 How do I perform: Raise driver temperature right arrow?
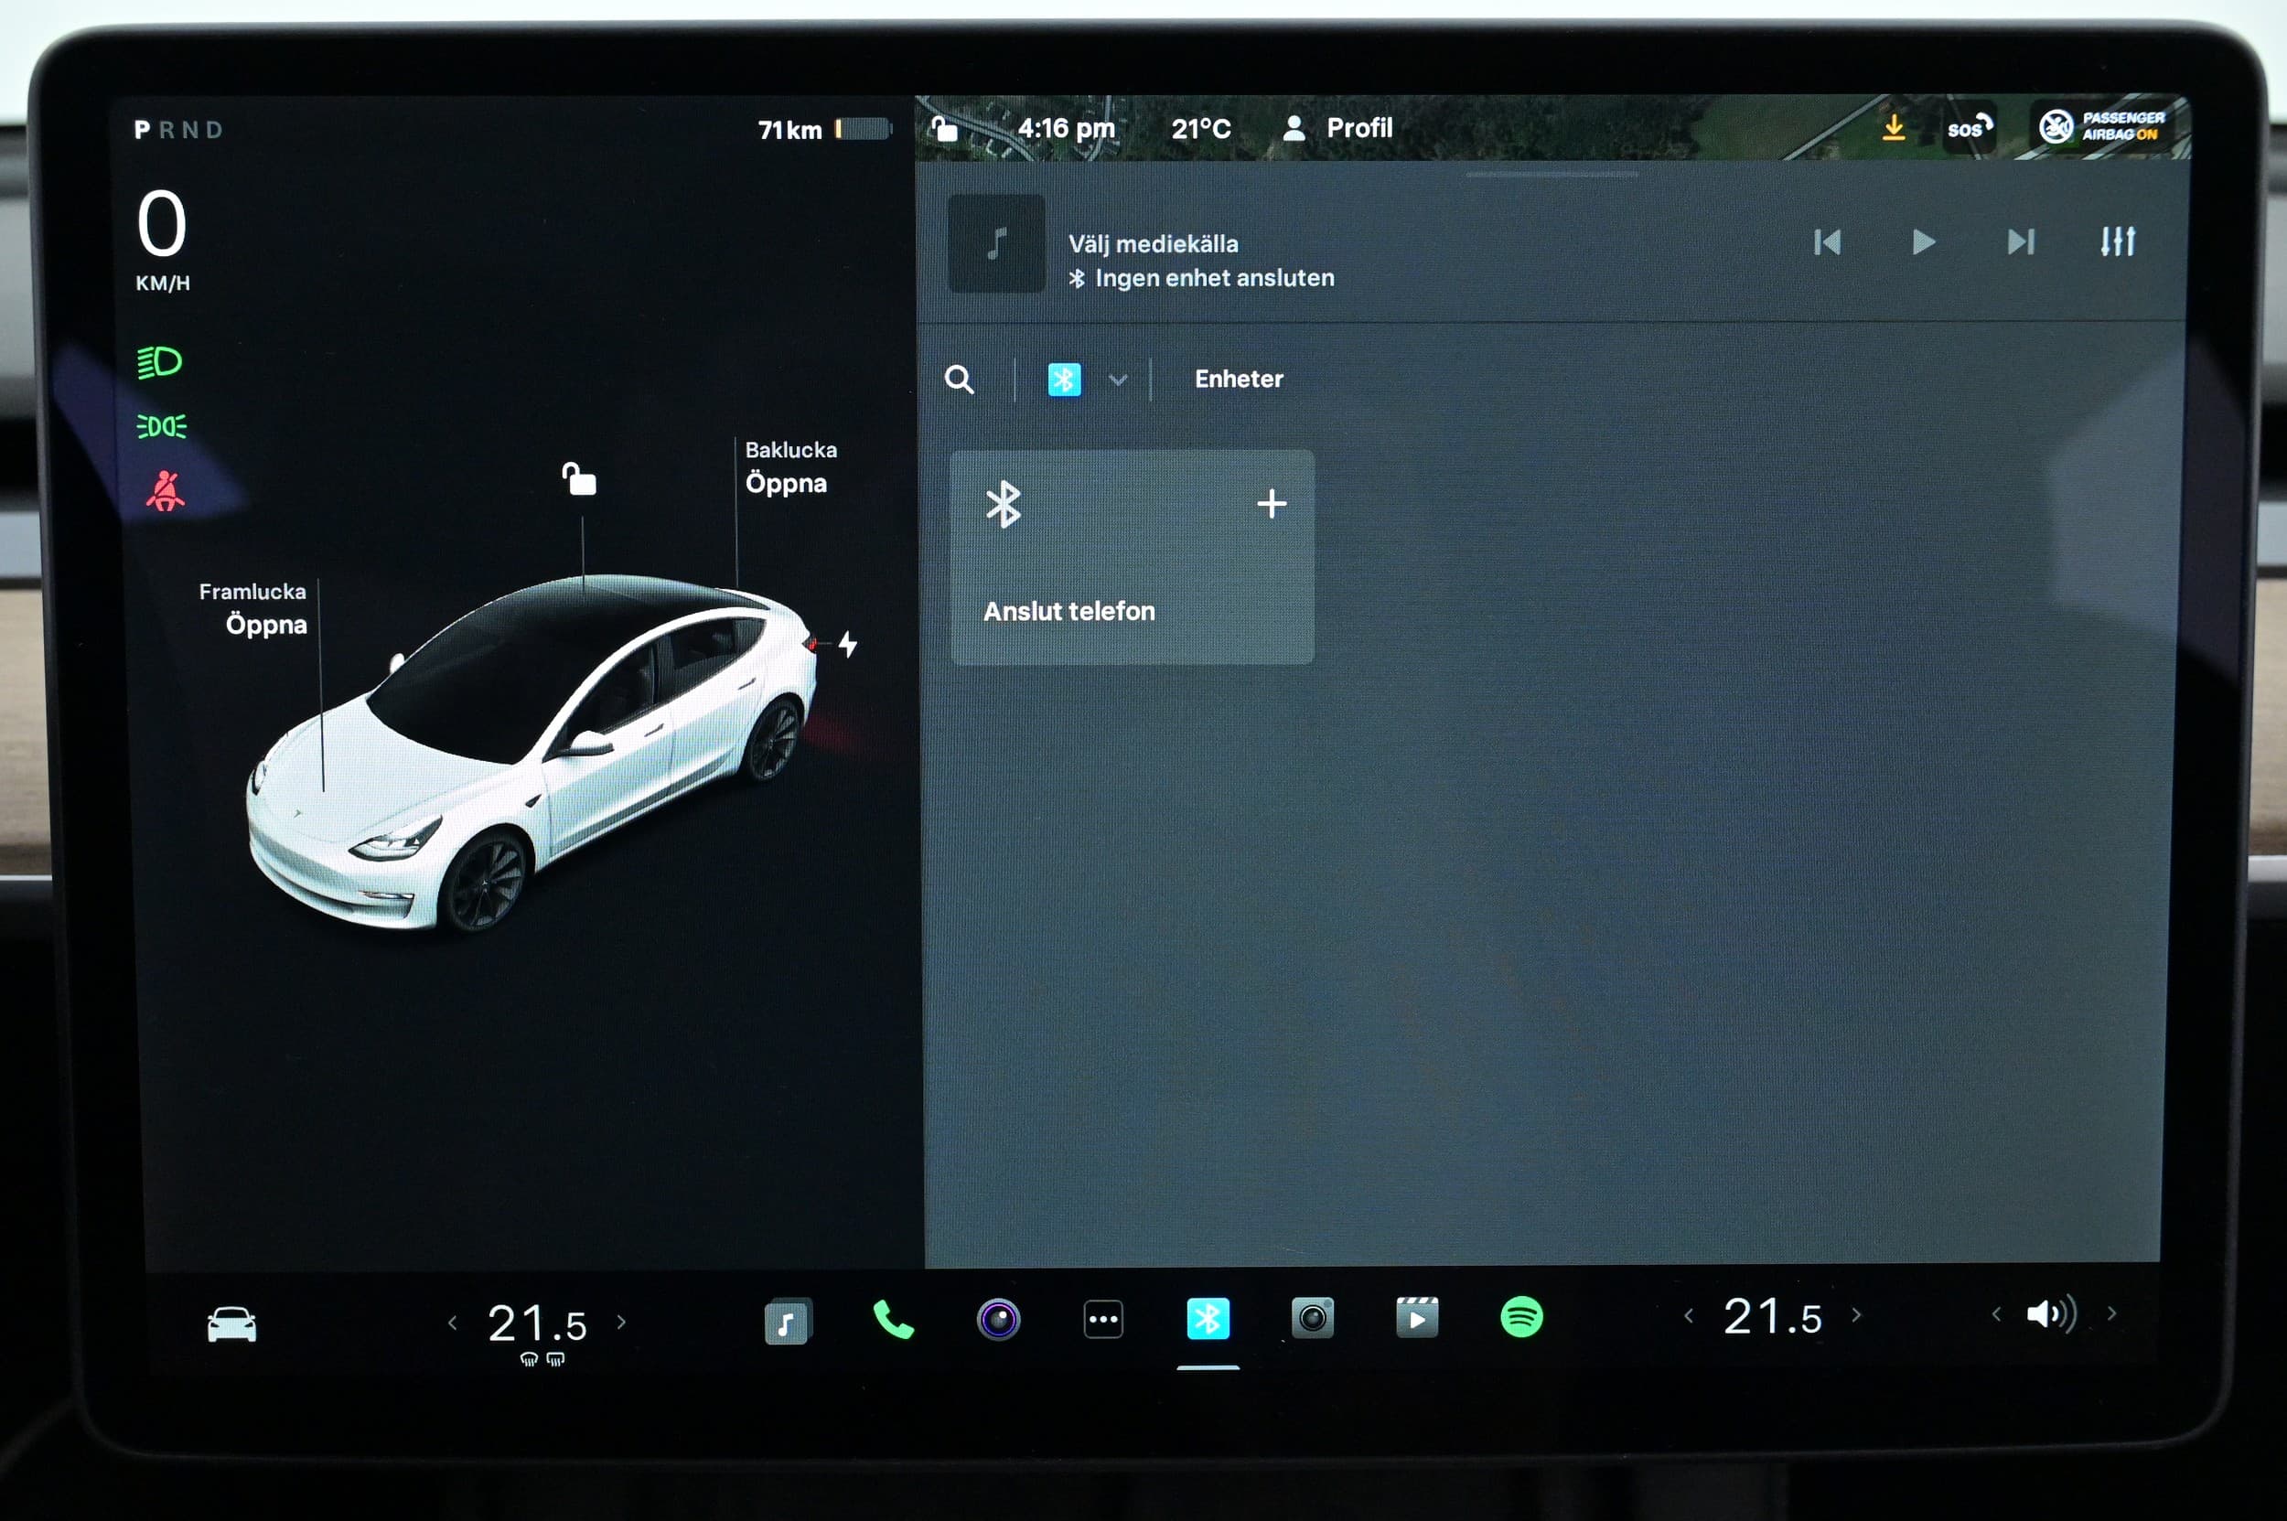[621, 1322]
